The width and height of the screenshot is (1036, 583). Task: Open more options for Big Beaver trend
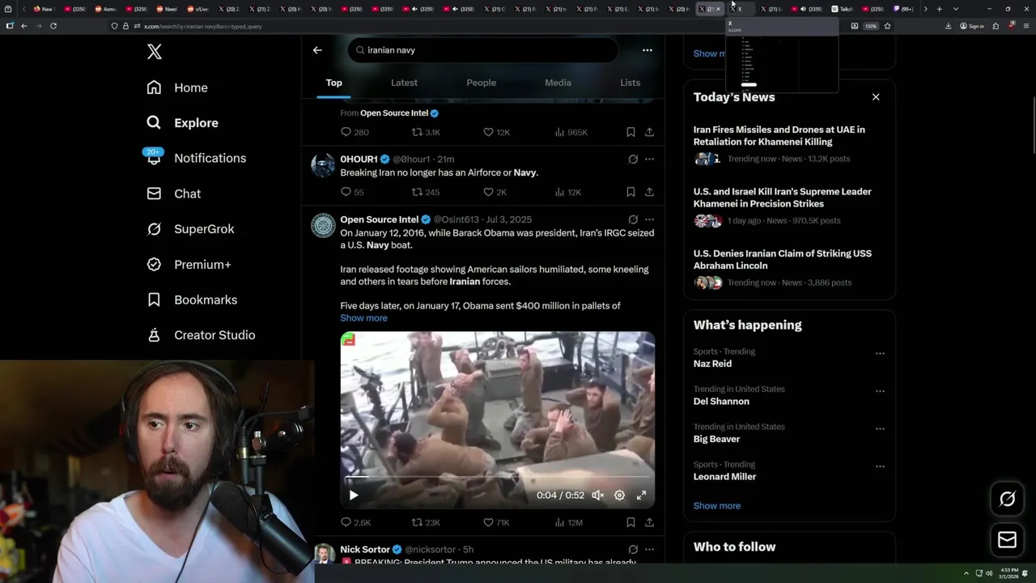tap(880, 428)
